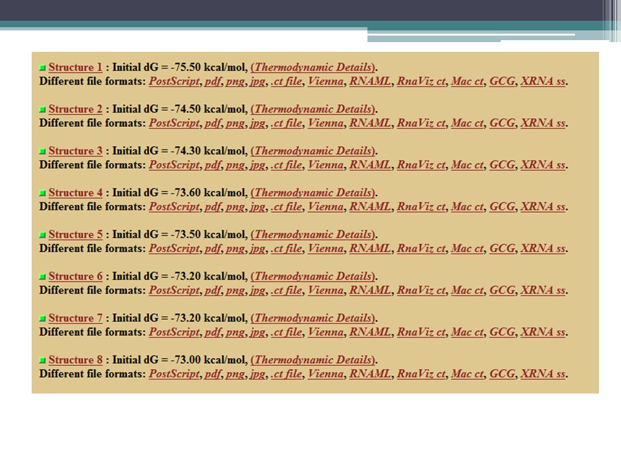Open RNAML format for Structure 3
Viewport: 621px width, 466px height.
click(x=370, y=165)
